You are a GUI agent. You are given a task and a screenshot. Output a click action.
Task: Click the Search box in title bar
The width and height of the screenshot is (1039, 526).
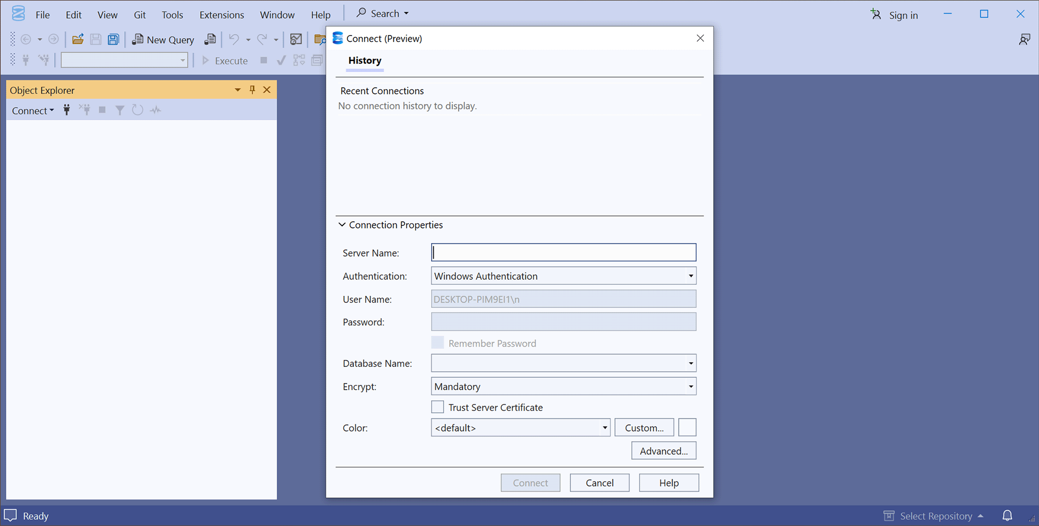(383, 13)
